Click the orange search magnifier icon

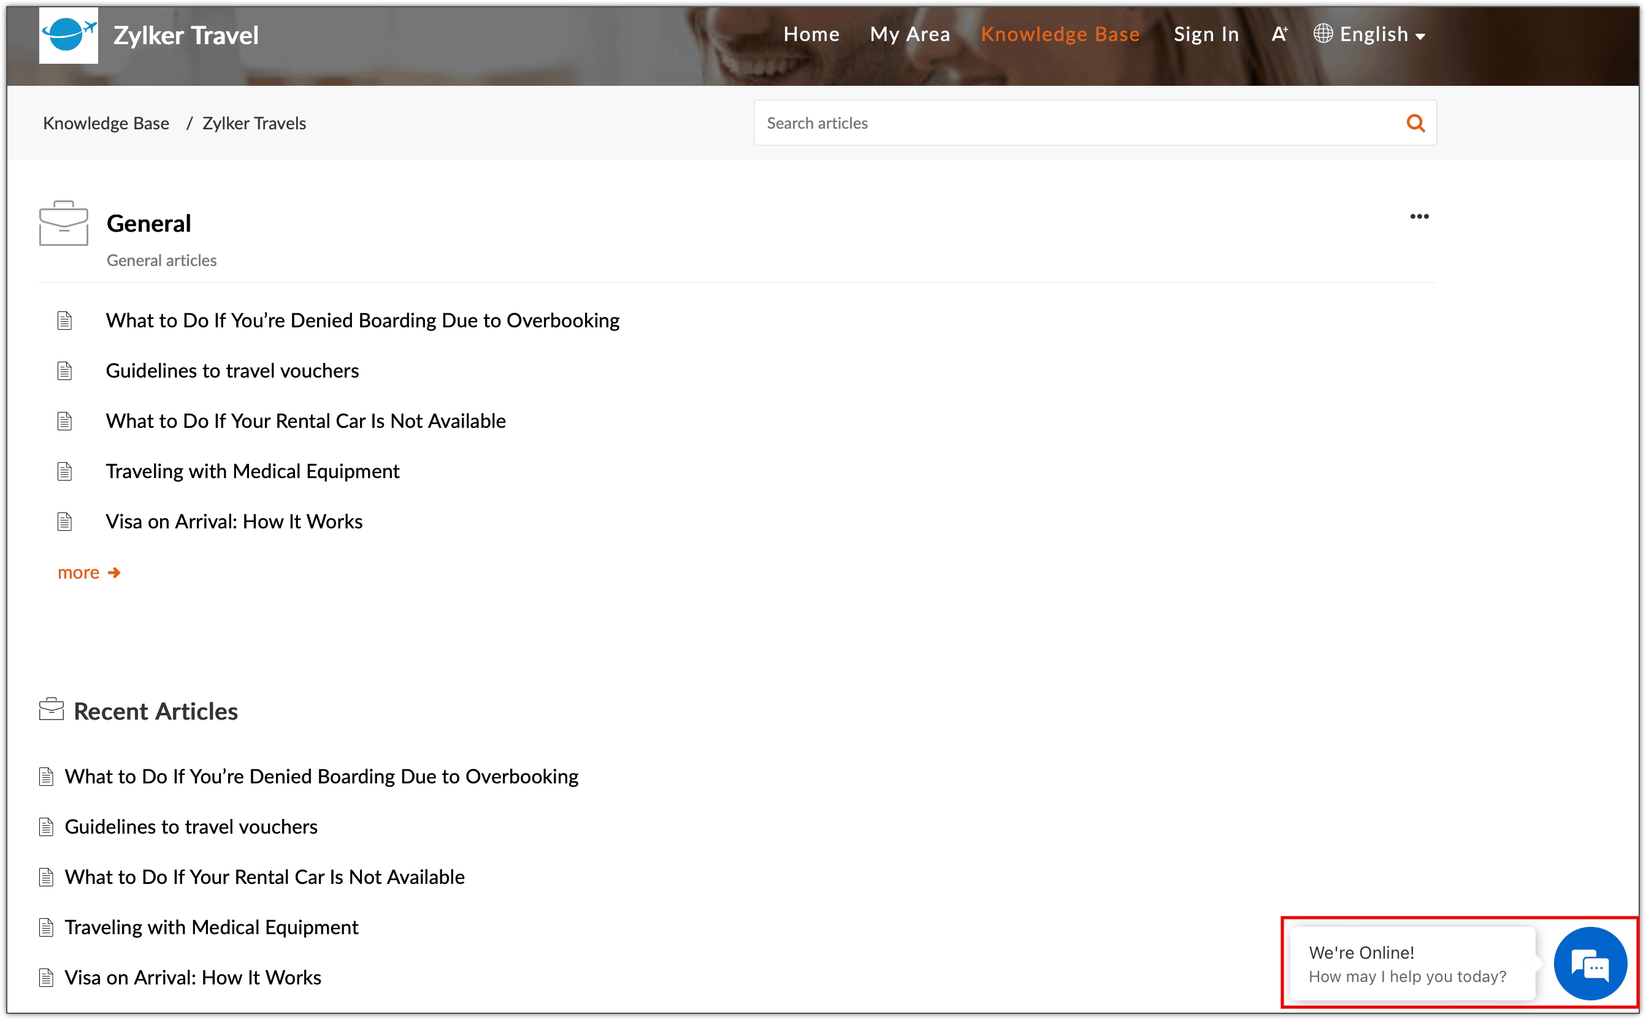(x=1415, y=123)
